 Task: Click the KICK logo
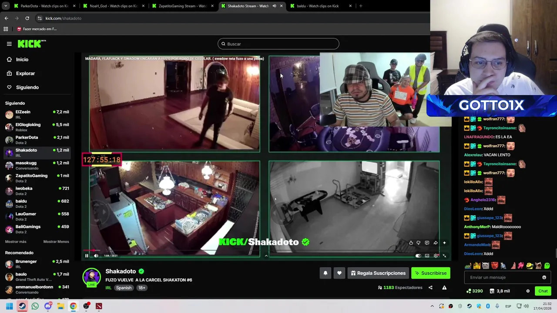tap(31, 43)
